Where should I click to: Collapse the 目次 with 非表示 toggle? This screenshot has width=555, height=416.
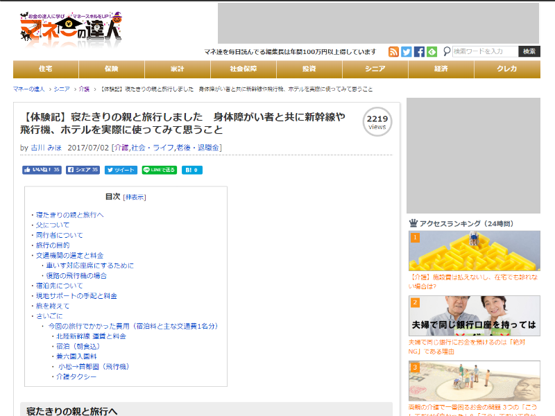pos(135,198)
